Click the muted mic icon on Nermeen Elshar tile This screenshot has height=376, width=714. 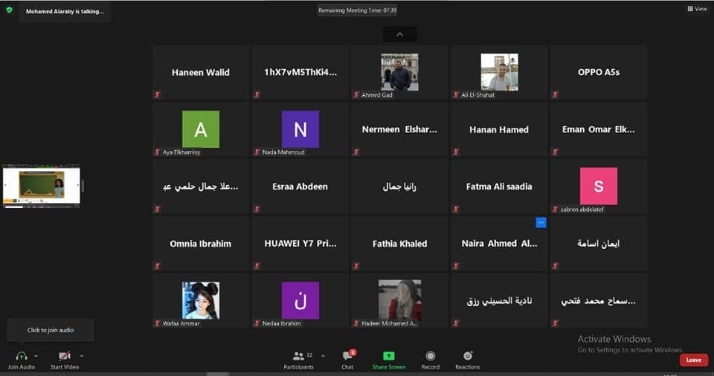click(356, 152)
